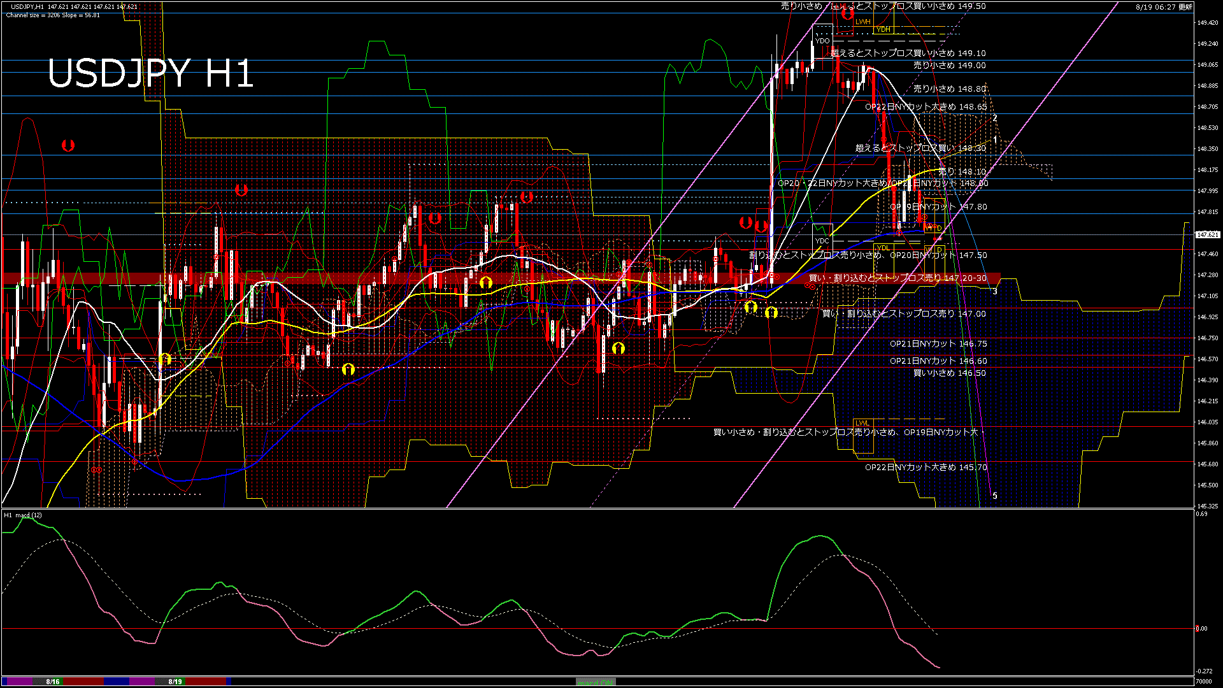Select the 8/16 date segment
The image size is (1223, 688).
click(x=53, y=682)
